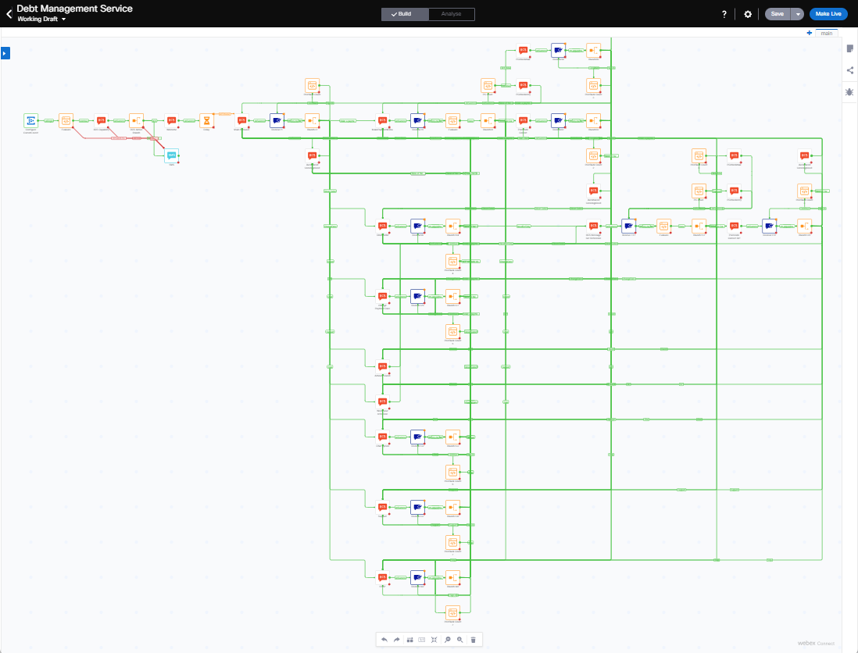Expand the Save button dropdown arrow
The height and width of the screenshot is (653, 858).
click(x=797, y=14)
